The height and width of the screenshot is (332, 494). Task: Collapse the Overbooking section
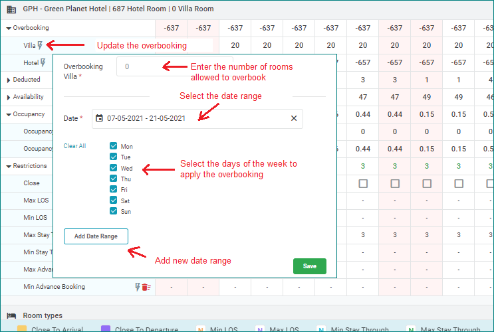click(9, 29)
